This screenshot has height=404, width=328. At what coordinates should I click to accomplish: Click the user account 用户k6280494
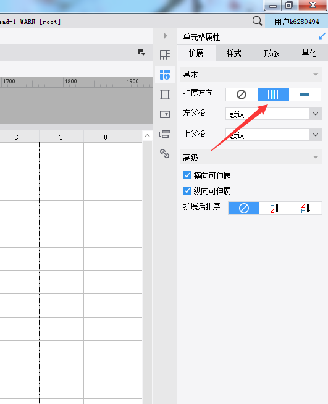[x=296, y=22]
